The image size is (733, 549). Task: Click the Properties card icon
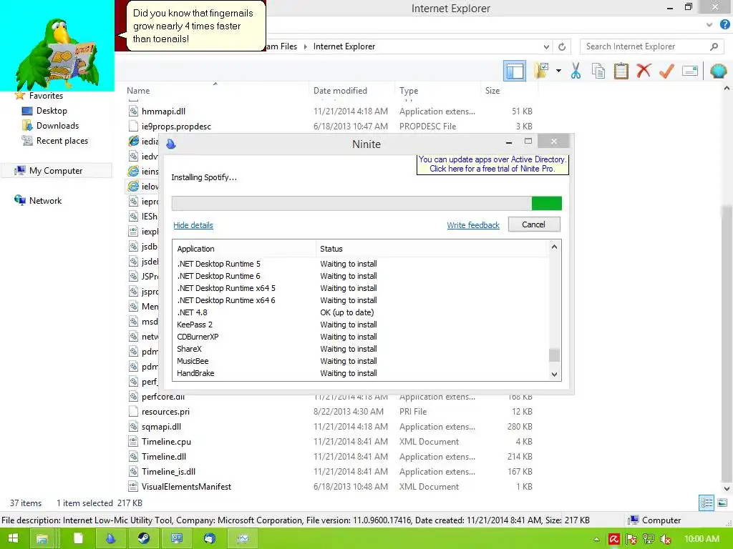pos(690,71)
